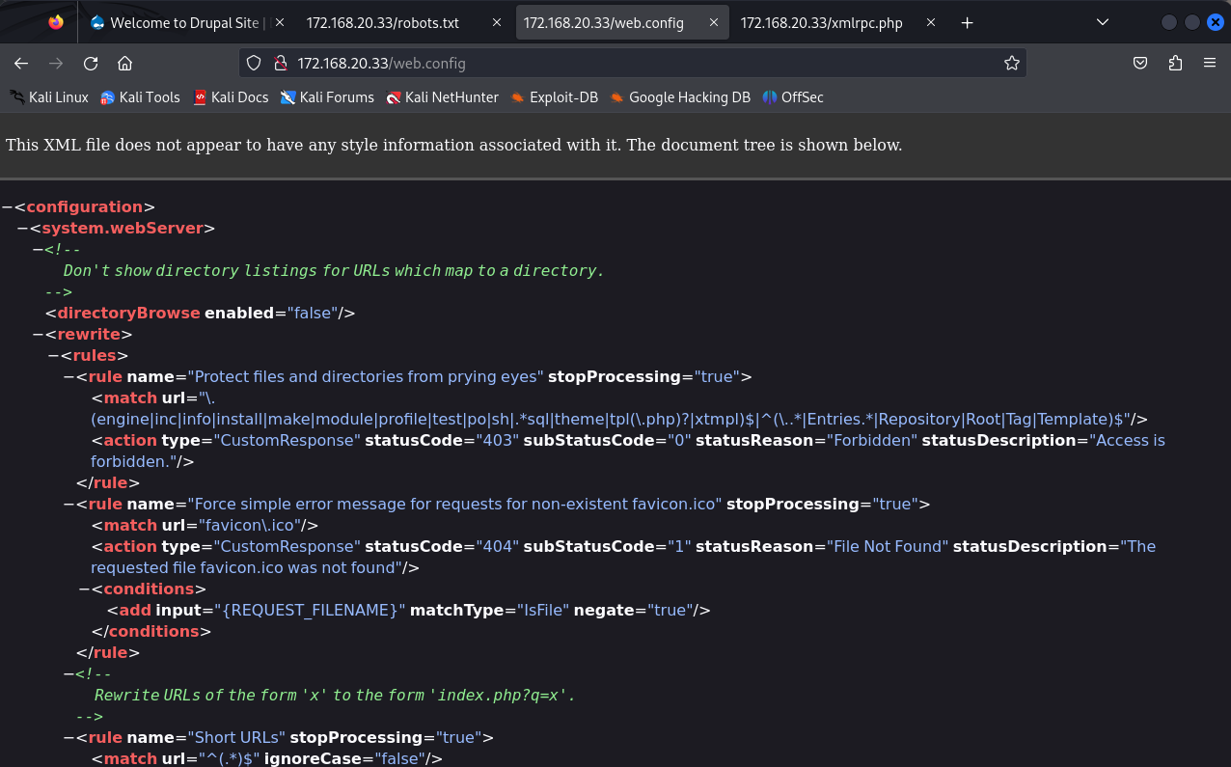This screenshot has height=767, width=1231.
Task: Click the "File Not Found" statusReason value
Action: point(888,546)
